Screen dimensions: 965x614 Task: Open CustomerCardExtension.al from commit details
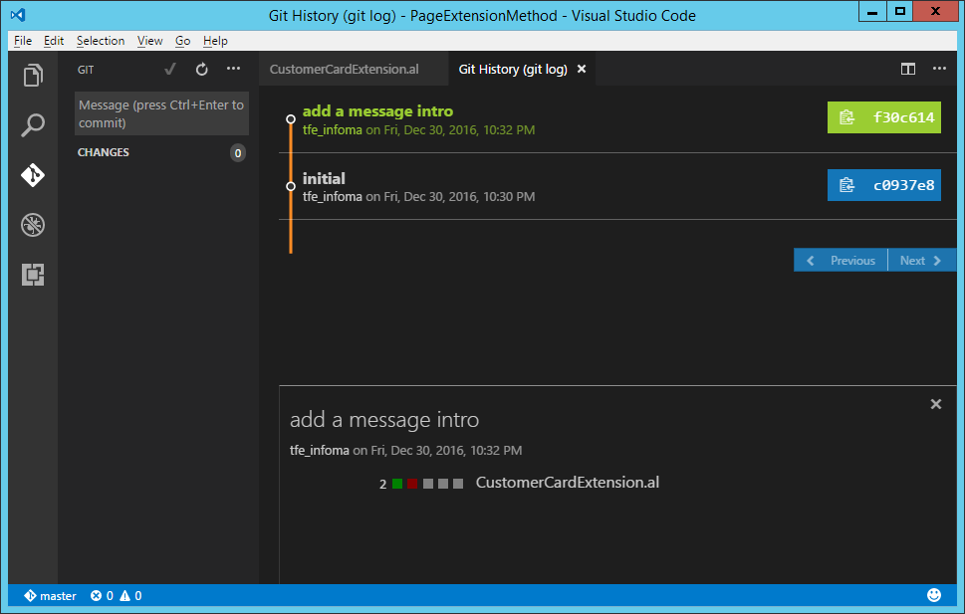568,483
